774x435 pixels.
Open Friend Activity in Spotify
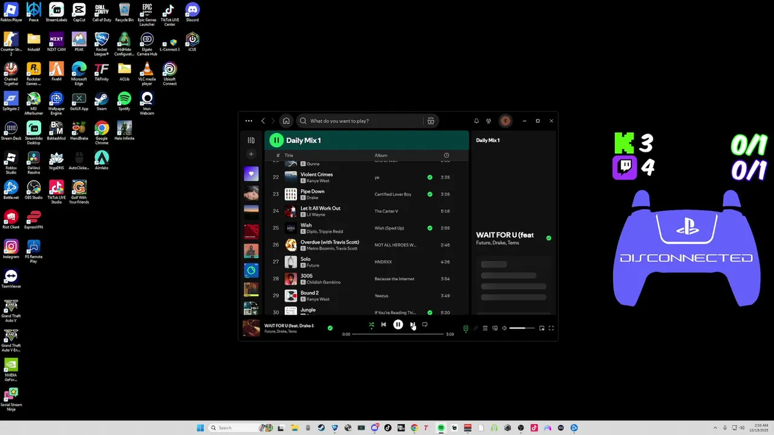[x=488, y=121]
